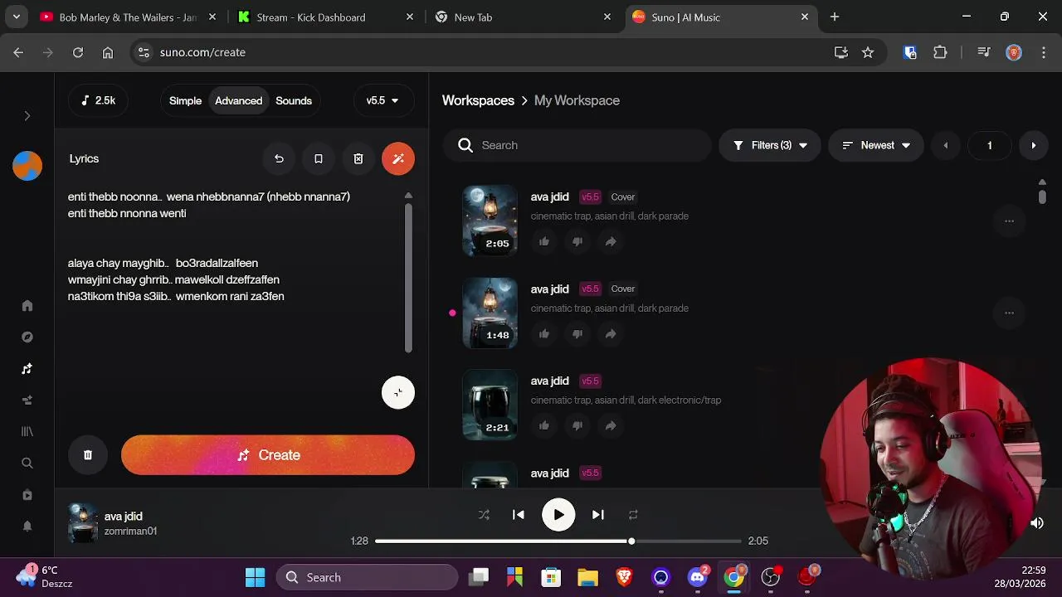Screen dimensions: 1062x597
Task: Open File Explorer from the taskbar
Action: coord(587,577)
